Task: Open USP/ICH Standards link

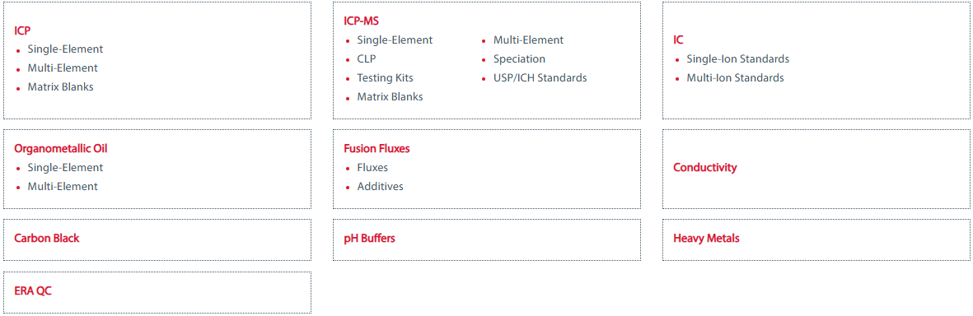Action: click(x=540, y=78)
